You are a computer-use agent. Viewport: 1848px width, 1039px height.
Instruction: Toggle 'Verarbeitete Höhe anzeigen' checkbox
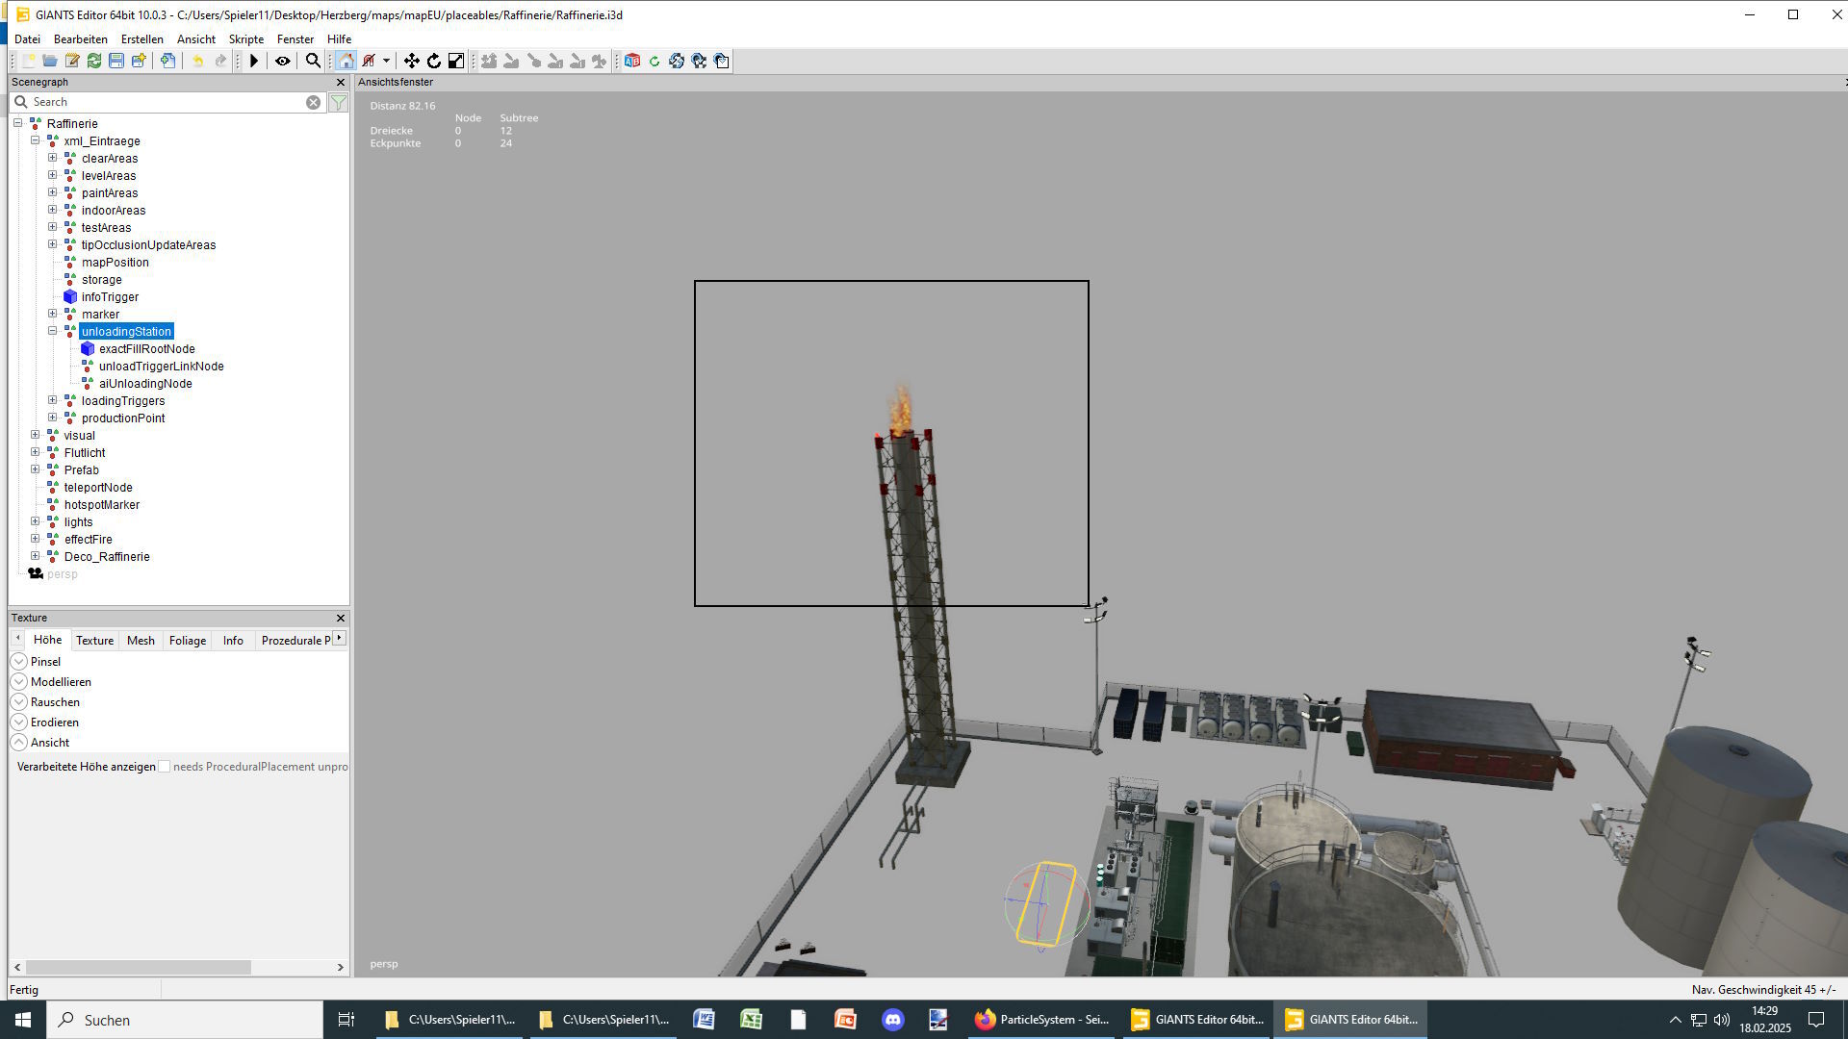[x=165, y=767]
